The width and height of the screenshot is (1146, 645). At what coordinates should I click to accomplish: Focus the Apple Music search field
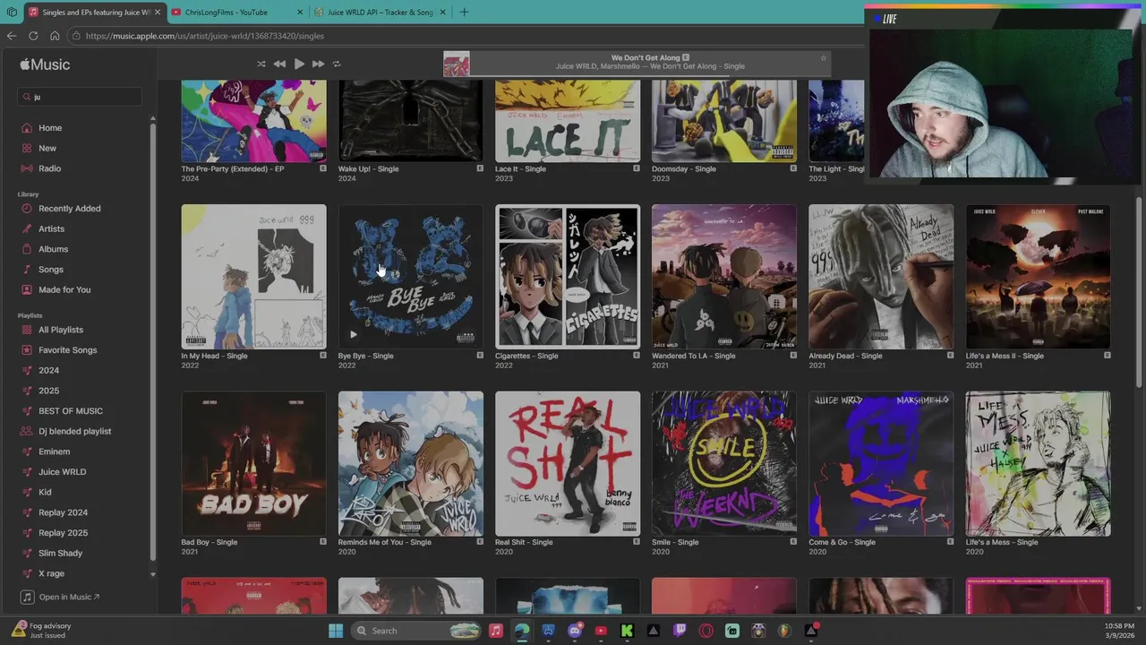coord(79,97)
